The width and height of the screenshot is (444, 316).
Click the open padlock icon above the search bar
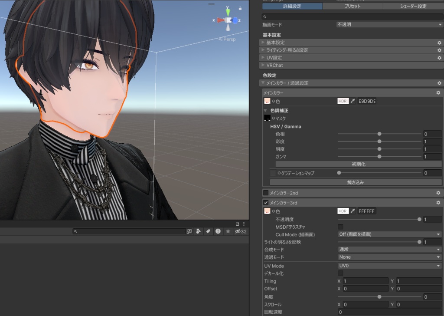tap(238, 224)
